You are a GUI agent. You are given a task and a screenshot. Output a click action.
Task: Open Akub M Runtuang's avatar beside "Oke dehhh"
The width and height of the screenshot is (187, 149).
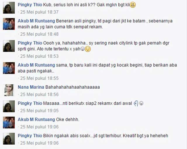9,122
